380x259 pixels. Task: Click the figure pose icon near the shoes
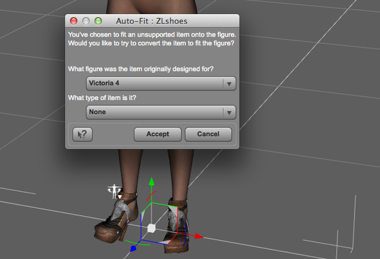pyautogui.click(x=115, y=191)
